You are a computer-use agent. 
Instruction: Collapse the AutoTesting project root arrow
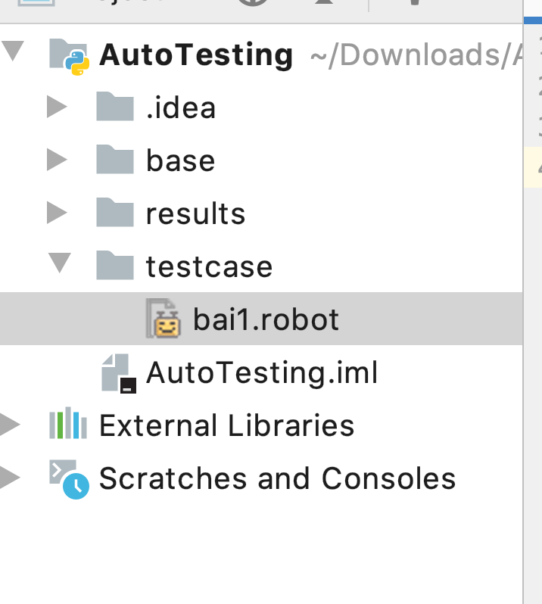(x=14, y=53)
